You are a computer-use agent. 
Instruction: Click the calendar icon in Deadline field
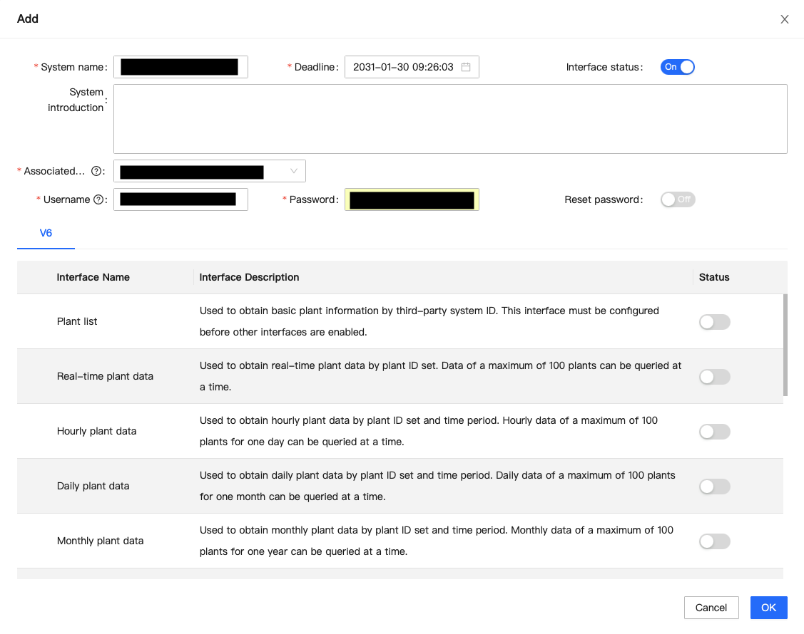point(466,67)
